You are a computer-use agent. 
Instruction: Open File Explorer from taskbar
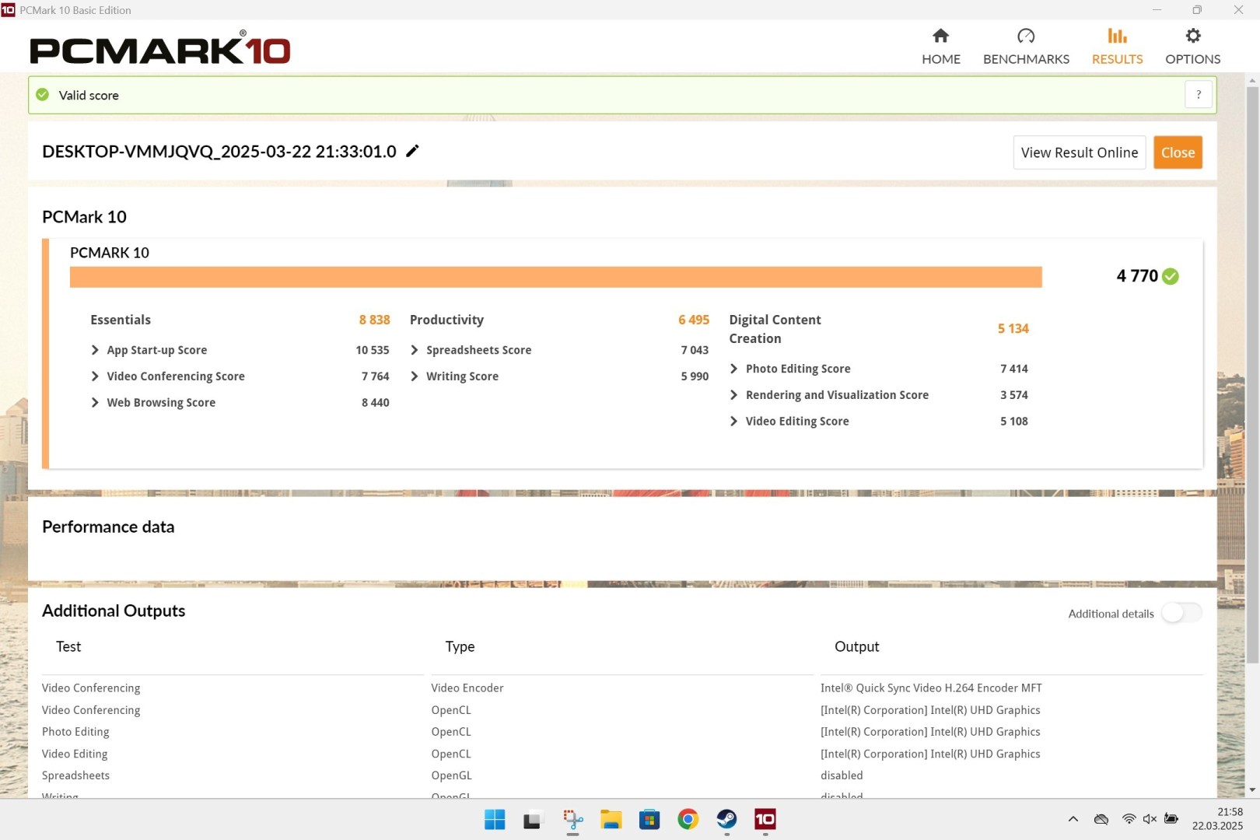click(611, 819)
